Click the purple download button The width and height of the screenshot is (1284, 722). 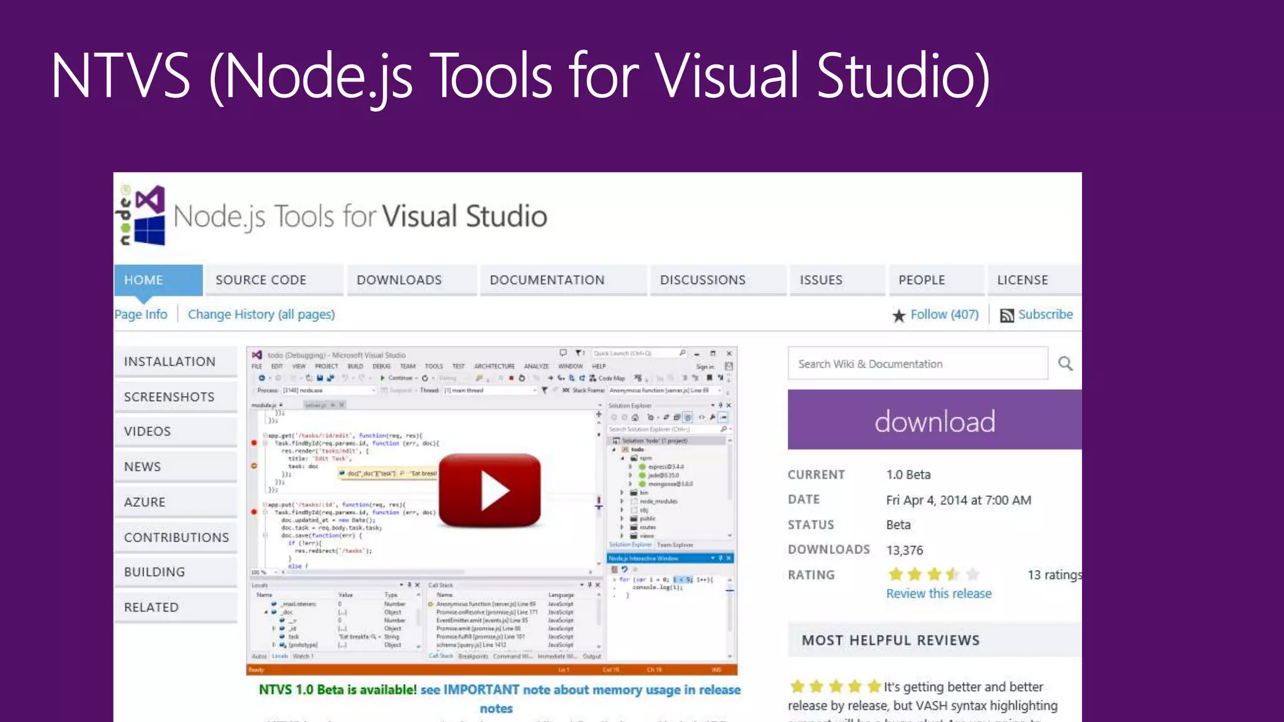click(934, 421)
